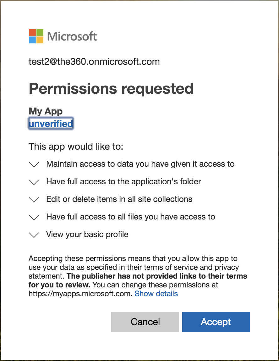Expand the application's folder access chevron

34,182
